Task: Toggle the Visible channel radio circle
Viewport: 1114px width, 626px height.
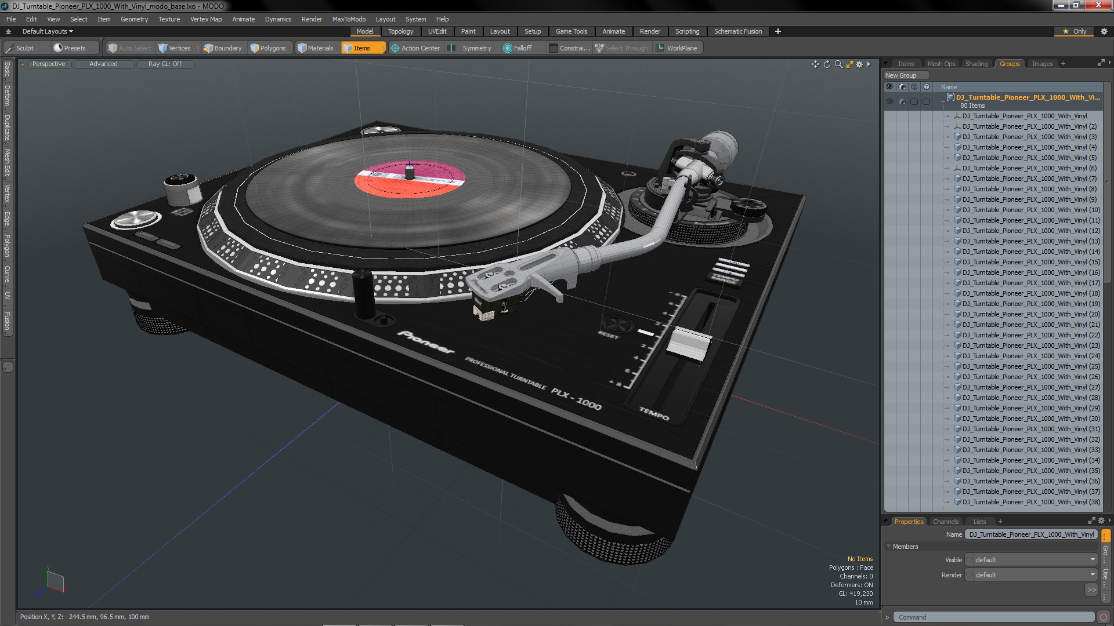Action: (969, 560)
